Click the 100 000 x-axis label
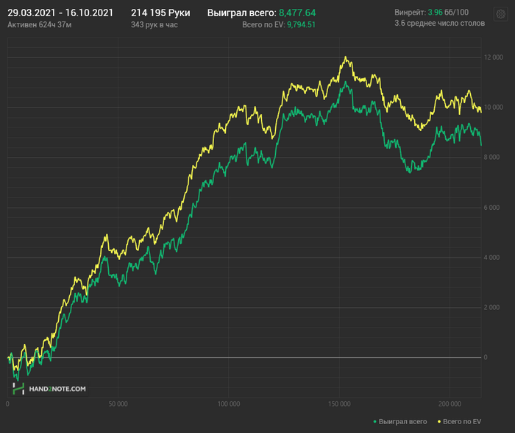This screenshot has height=433, width=515. coord(229,404)
